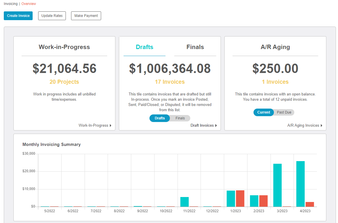Click the 20 Projects label
The image size is (338, 223).
pos(64,82)
